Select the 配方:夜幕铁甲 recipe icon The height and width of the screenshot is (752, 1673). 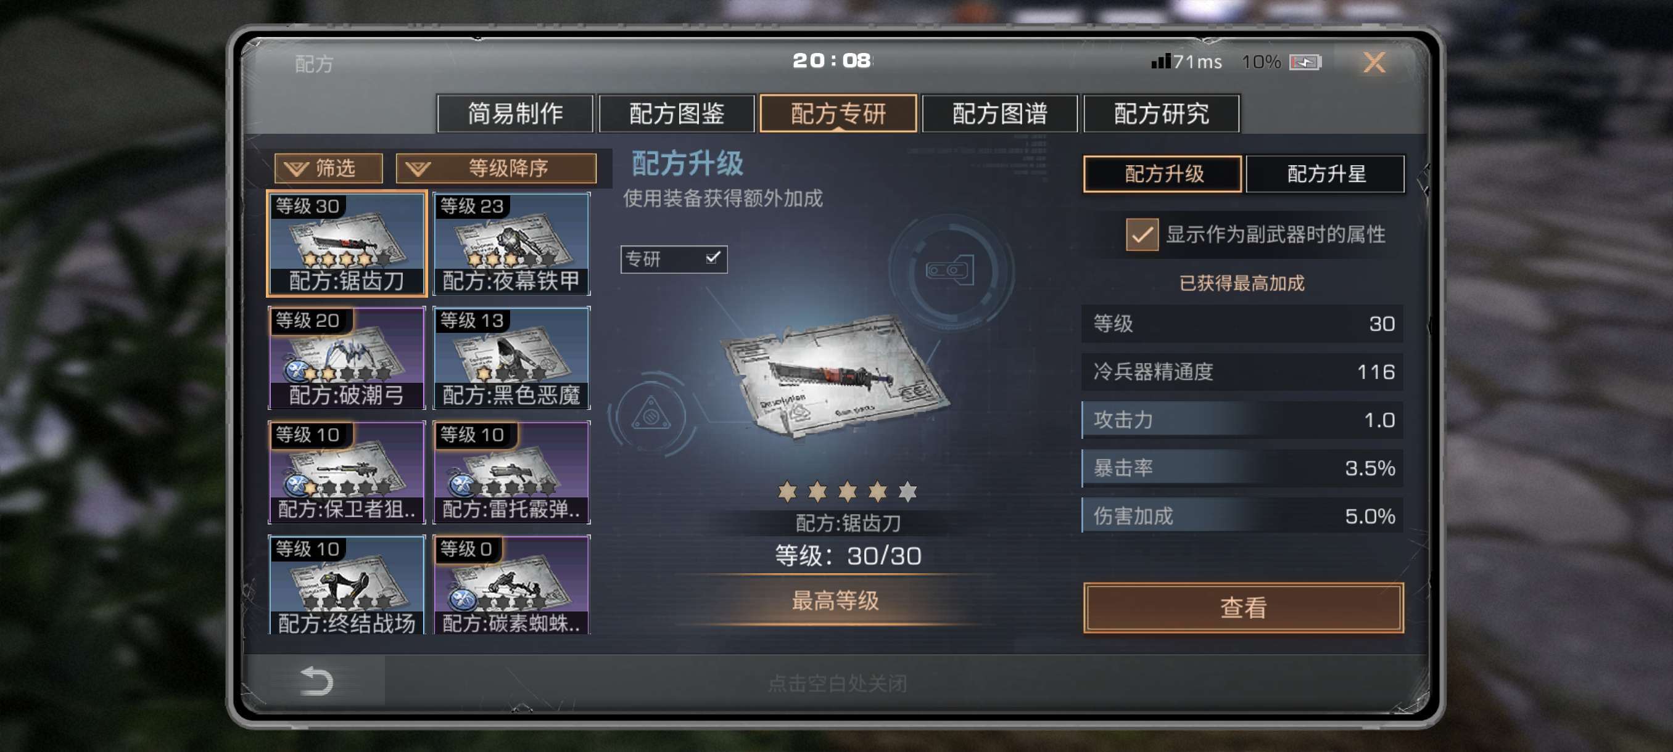pyautogui.click(x=511, y=243)
